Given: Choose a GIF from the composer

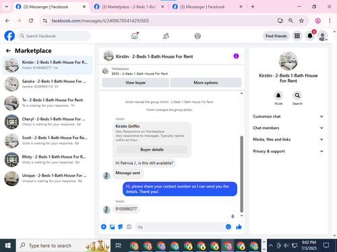Looking at the screenshot, I should point(129,227).
